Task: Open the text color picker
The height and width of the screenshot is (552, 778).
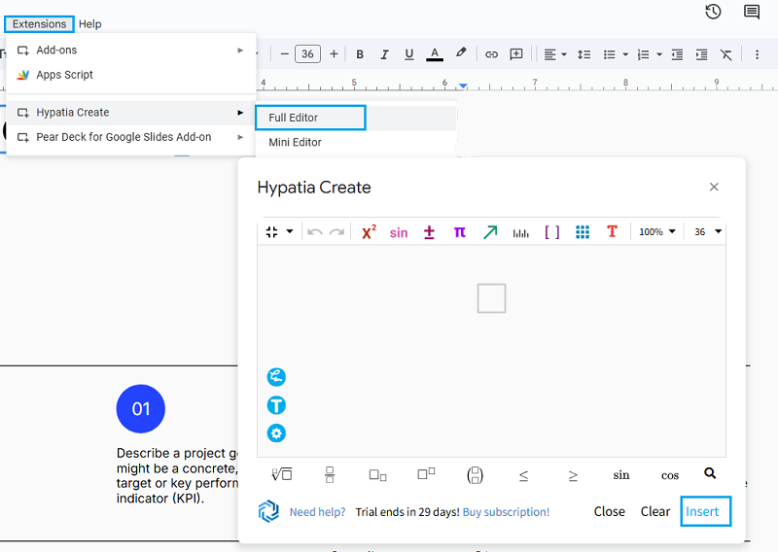Action: tap(435, 54)
